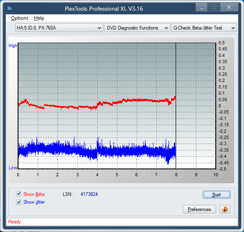Click the LSN value 4173824
This screenshot has height=232, width=244.
(x=89, y=194)
